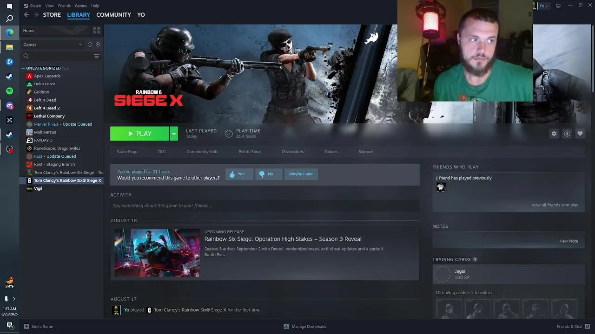Open the Points Shop tab
This screenshot has height=334, width=595.
click(250, 152)
